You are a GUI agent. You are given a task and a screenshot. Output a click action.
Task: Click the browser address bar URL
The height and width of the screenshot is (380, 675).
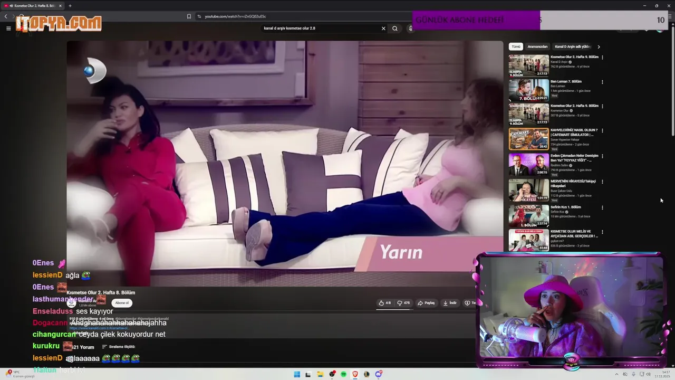click(235, 16)
